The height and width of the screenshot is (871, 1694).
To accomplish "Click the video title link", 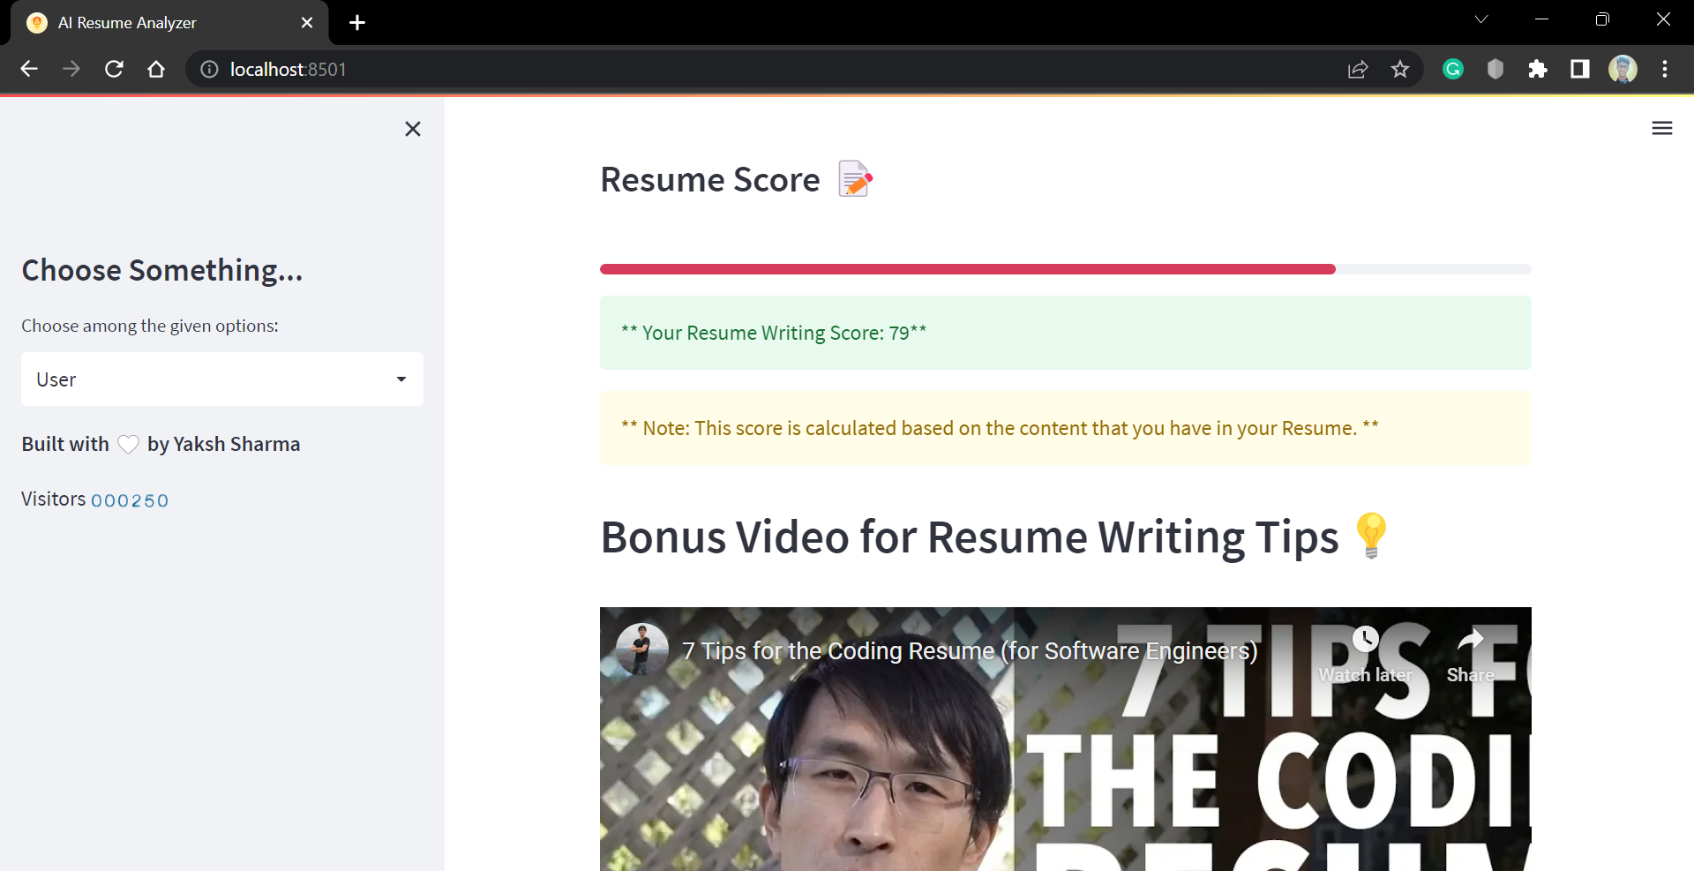I will pyautogui.click(x=969, y=651).
